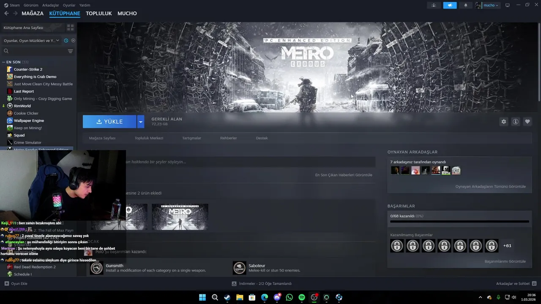The height and width of the screenshot is (304, 541).
Task: Open the İndirmeler downloads status
Action: [x=262, y=283]
